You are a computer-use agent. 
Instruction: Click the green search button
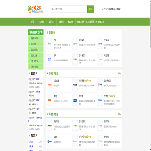coord(91,9)
